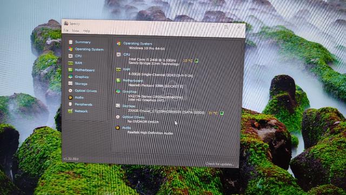Maximize the Speccy window
Viewport: 346px width, 195px height.
click(x=226, y=27)
